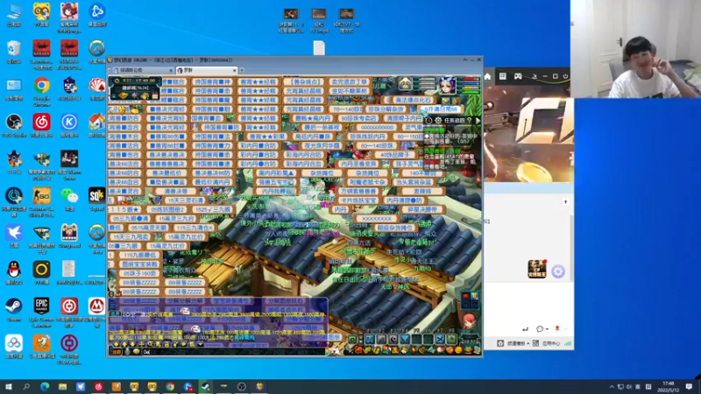Open File Explorer from the taskbar
The height and width of the screenshot is (394, 701).
[62, 387]
